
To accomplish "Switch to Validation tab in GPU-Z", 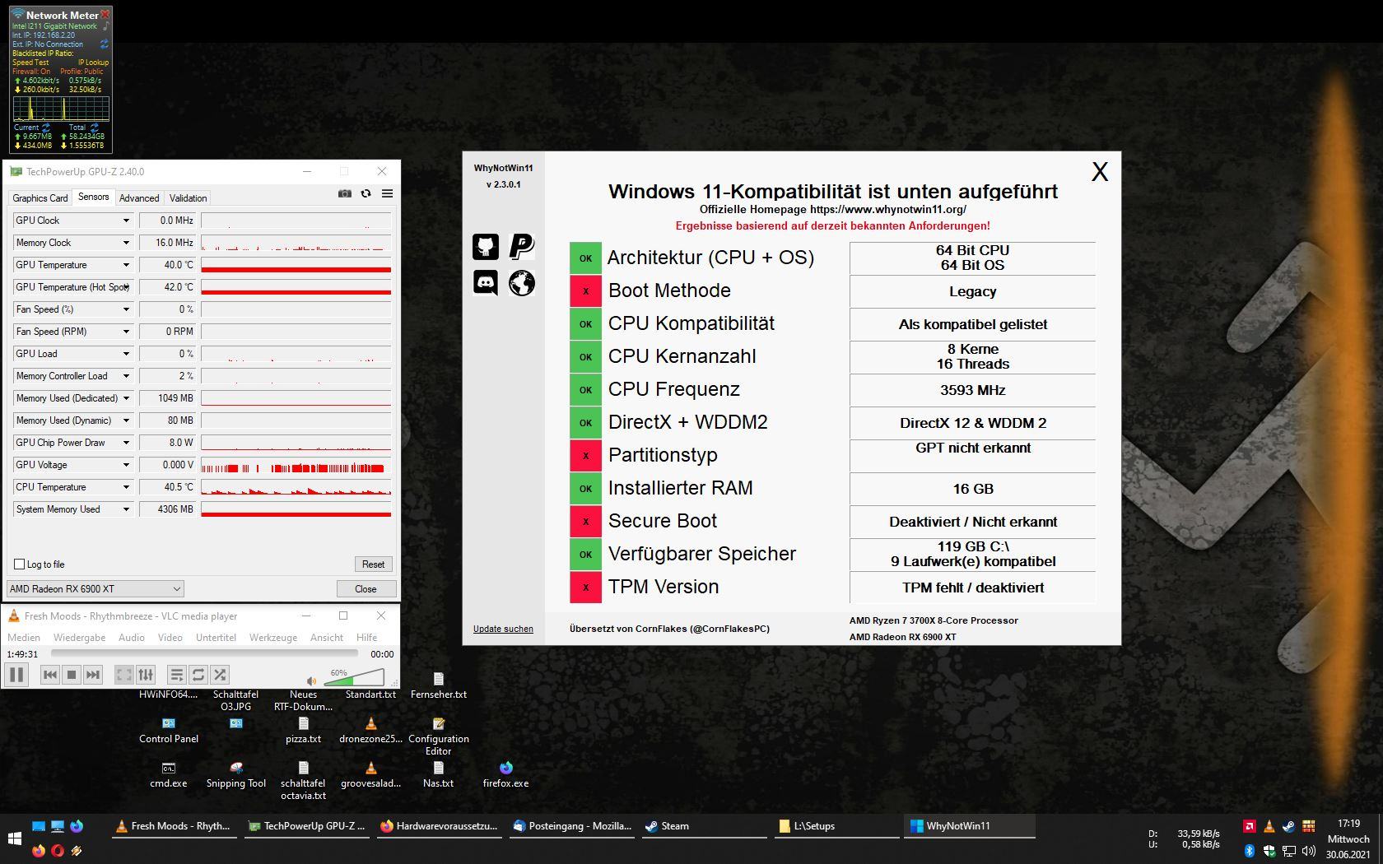I will click(x=189, y=198).
